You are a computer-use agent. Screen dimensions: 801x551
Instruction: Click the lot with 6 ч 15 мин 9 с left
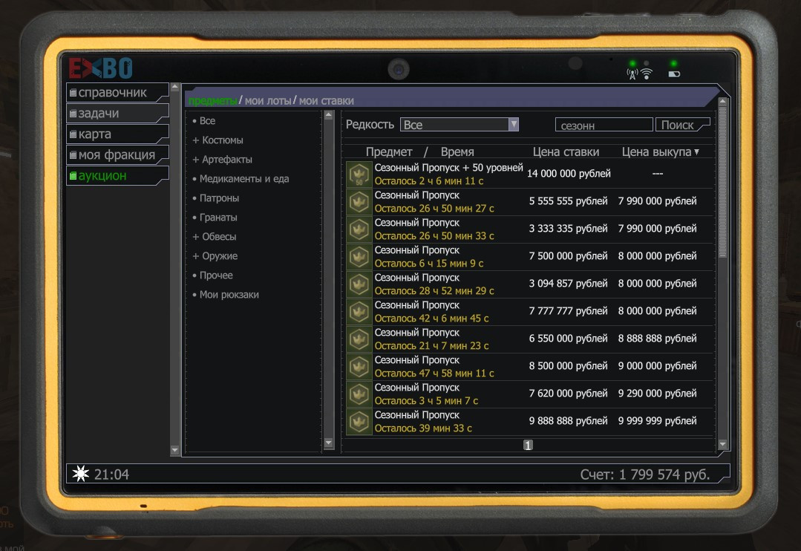[x=529, y=257]
